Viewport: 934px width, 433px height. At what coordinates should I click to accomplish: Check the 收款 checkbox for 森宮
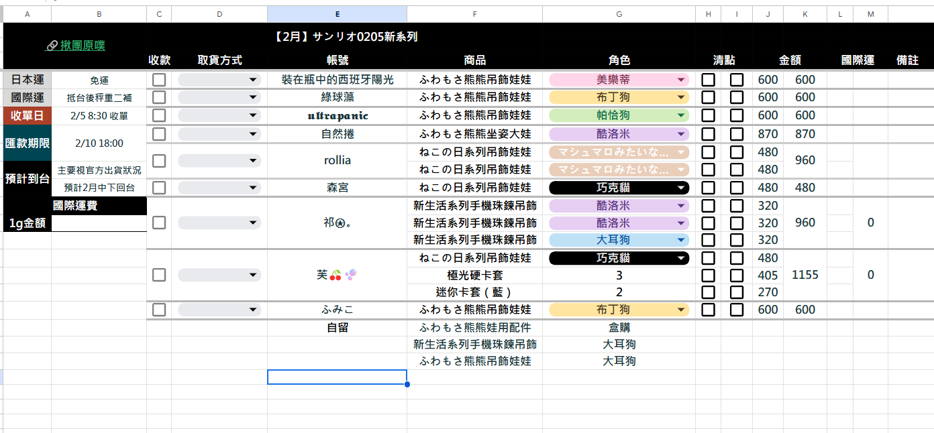(x=159, y=188)
